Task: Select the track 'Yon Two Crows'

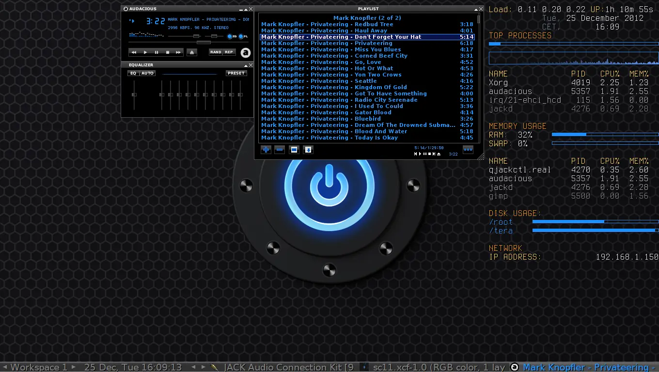Action: [367, 75]
